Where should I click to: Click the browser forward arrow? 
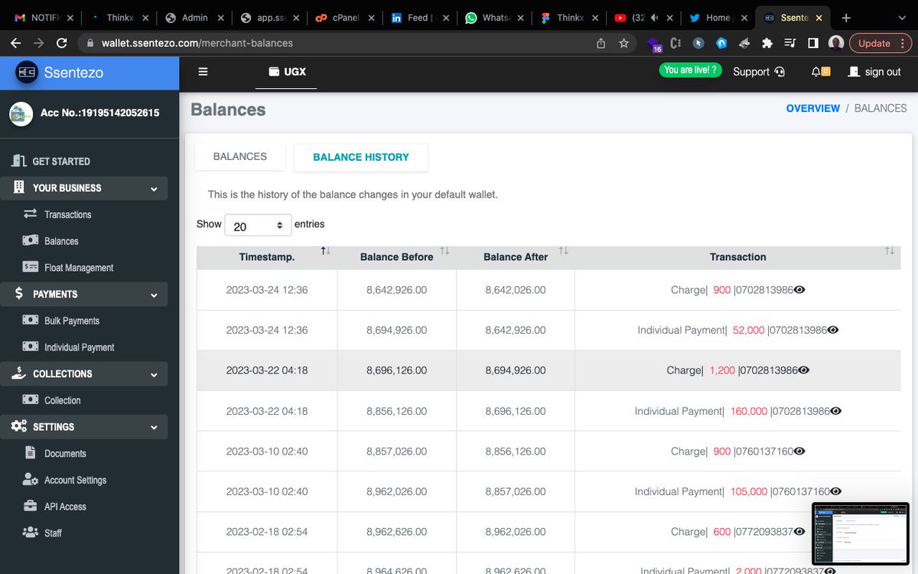[x=38, y=44]
